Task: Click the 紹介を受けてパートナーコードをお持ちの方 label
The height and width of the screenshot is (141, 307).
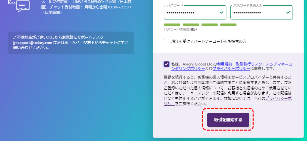Action: 209,41
